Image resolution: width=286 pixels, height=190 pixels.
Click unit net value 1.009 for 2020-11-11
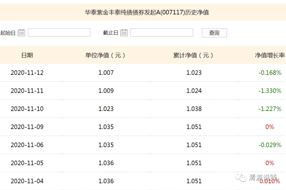106,91
